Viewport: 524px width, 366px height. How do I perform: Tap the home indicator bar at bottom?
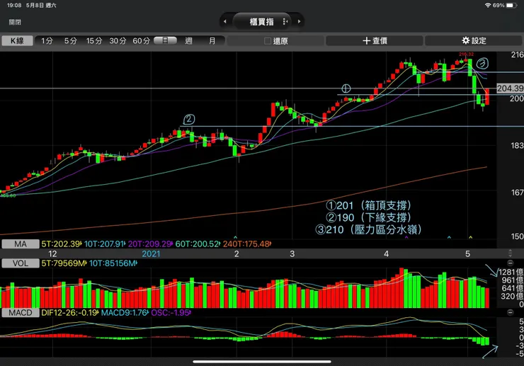coord(262,361)
